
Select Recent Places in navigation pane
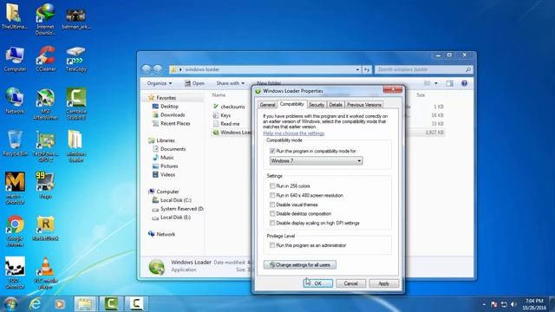click(172, 123)
